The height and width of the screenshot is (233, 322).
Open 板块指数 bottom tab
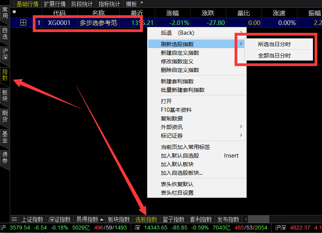click(x=119, y=219)
